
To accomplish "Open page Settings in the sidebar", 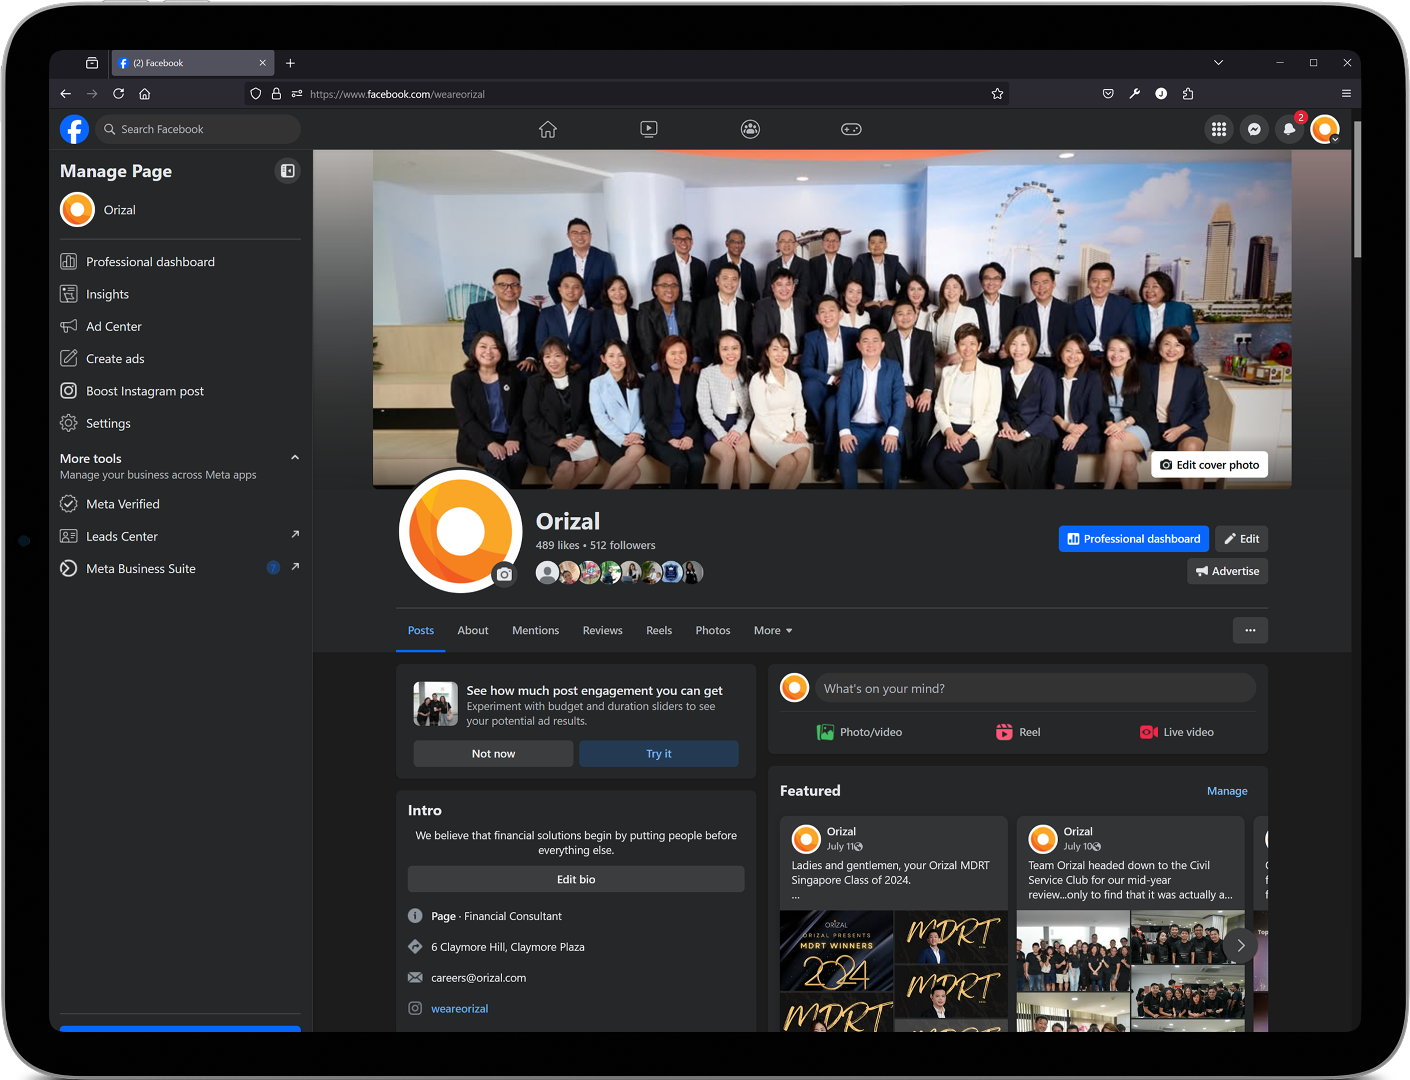I will 180,423.
